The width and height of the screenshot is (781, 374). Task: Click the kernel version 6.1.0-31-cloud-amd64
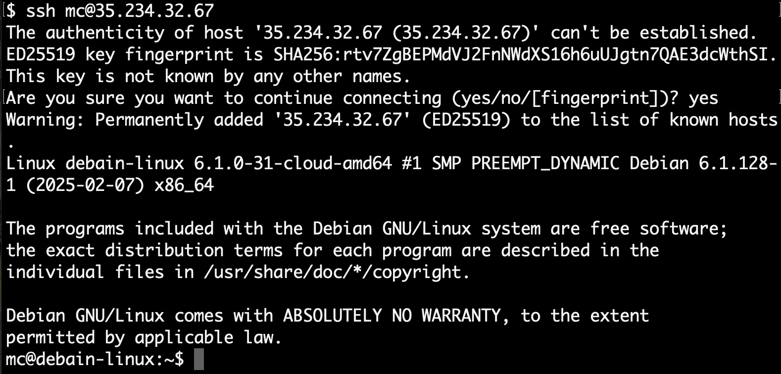[x=293, y=163]
